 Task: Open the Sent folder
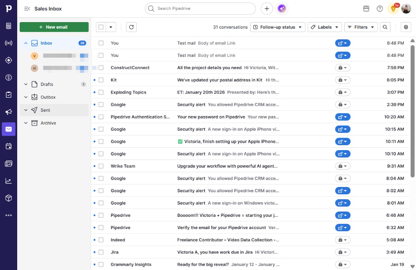54,110
